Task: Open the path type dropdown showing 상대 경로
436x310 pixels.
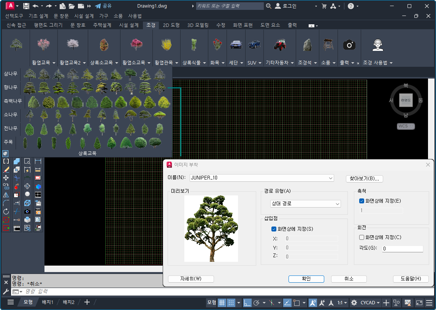Action: point(306,204)
